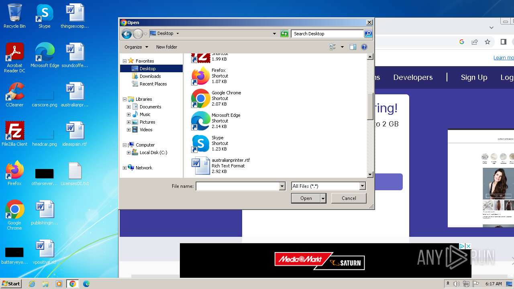Click the file list vertical scrollbar thumb
Image resolution: width=514 pixels, height=289 pixels.
[370, 106]
